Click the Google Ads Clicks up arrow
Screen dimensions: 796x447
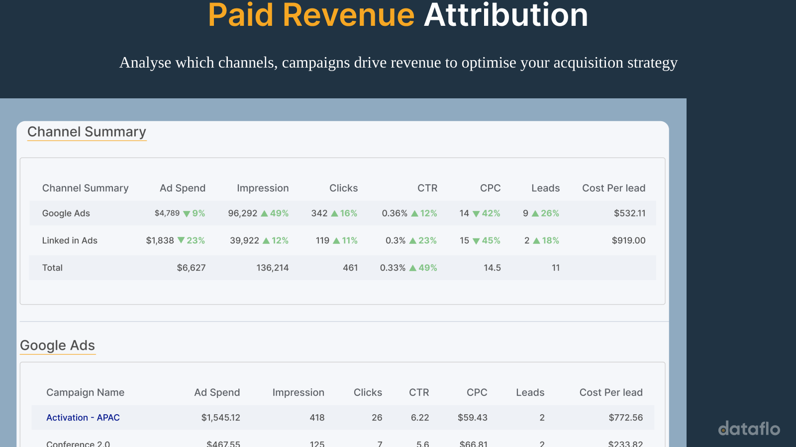pos(334,214)
